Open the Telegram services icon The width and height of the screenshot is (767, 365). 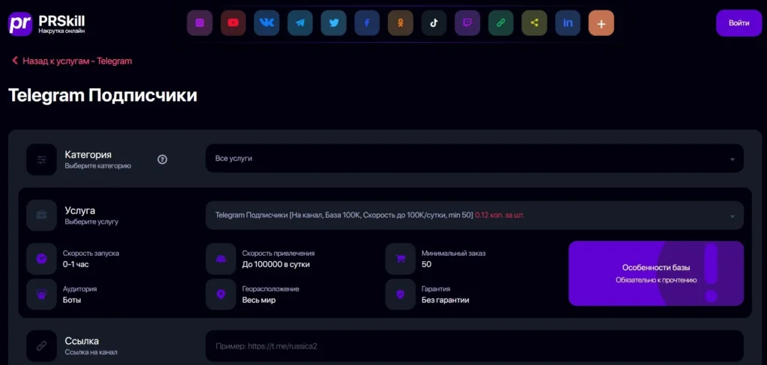300,23
